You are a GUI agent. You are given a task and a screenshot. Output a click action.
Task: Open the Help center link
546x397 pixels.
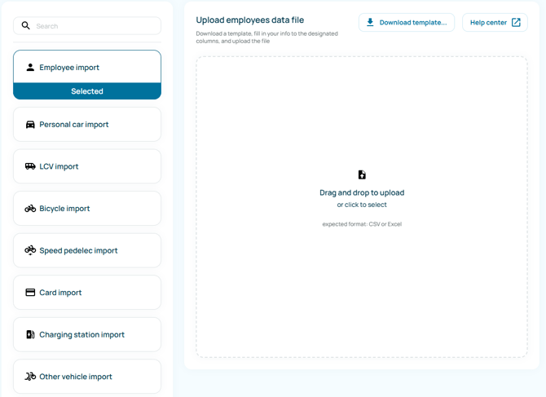coord(495,22)
